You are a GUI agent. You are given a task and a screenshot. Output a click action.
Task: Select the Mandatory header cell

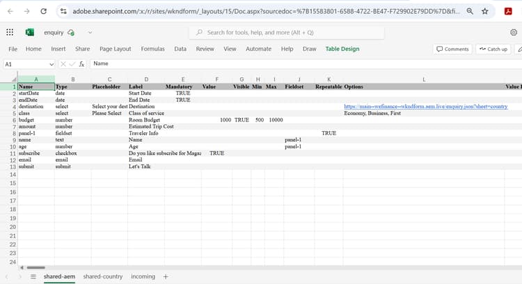coord(183,87)
